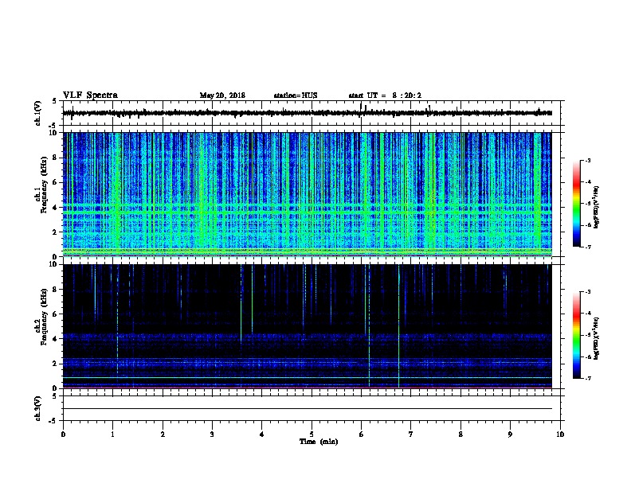Click the log(PSD) label on ch.1 colorbar
Screen dimensions: 631x487
596,207
